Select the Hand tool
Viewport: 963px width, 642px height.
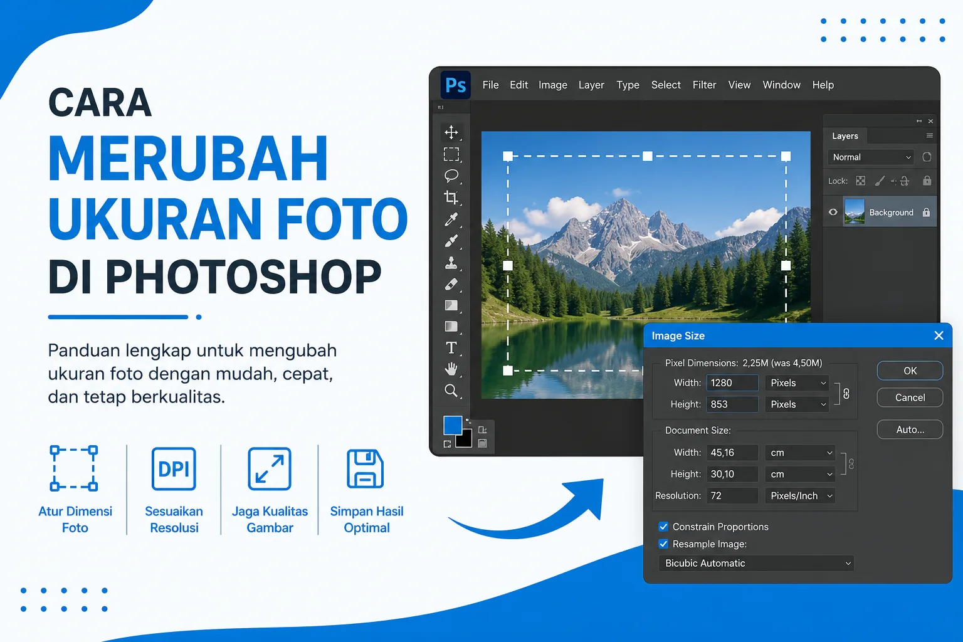click(451, 369)
